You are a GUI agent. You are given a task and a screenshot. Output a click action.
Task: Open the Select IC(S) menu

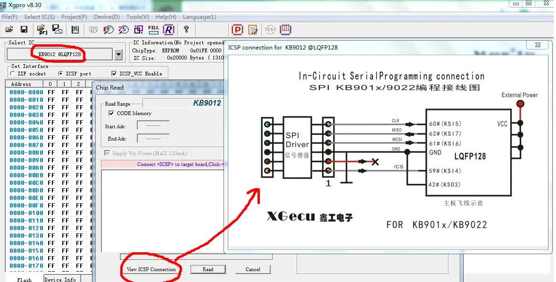click(39, 17)
